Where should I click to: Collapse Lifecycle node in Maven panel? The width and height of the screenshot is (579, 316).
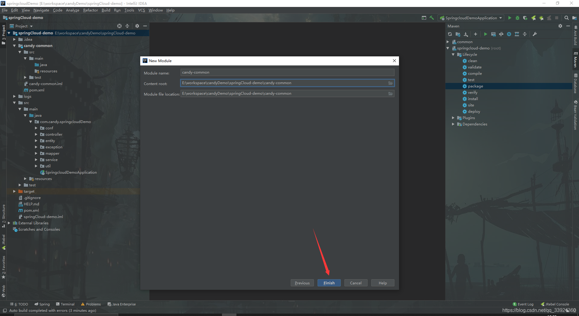[453, 55]
